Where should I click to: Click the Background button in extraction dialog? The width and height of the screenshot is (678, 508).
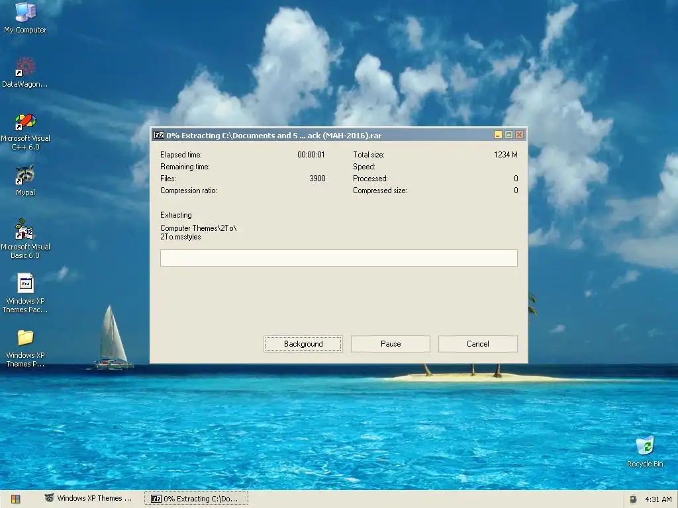303,344
